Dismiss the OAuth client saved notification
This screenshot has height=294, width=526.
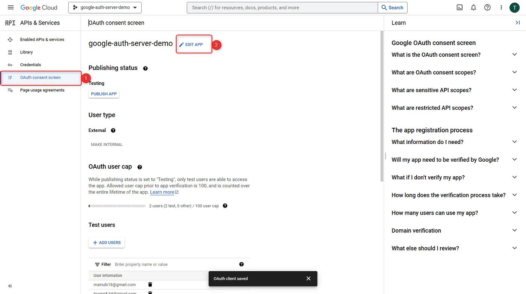pyautogui.click(x=308, y=279)
